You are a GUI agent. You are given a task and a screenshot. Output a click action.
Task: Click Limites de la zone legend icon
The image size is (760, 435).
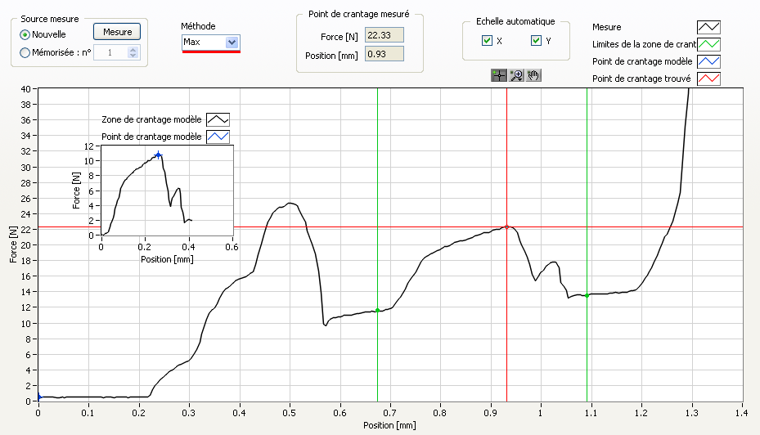coord(708,44)
